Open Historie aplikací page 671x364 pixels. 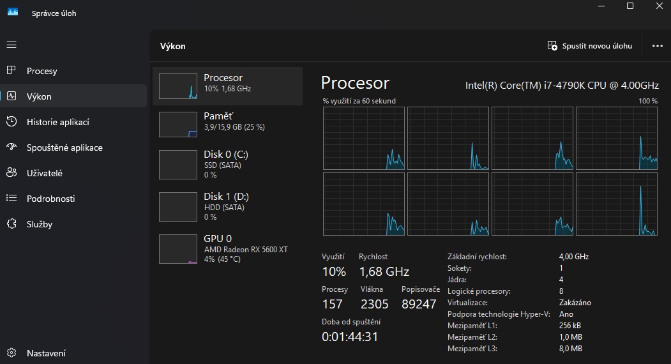[x=57, y=122]
